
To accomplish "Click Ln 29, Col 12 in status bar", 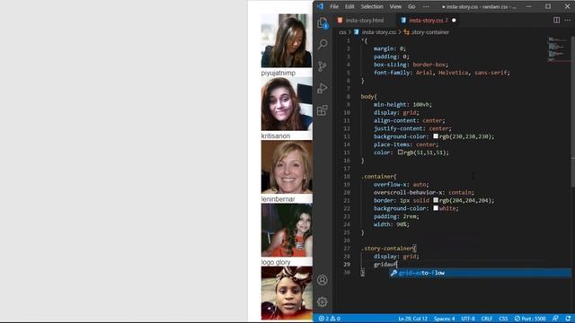I will [x=412, y=319].
